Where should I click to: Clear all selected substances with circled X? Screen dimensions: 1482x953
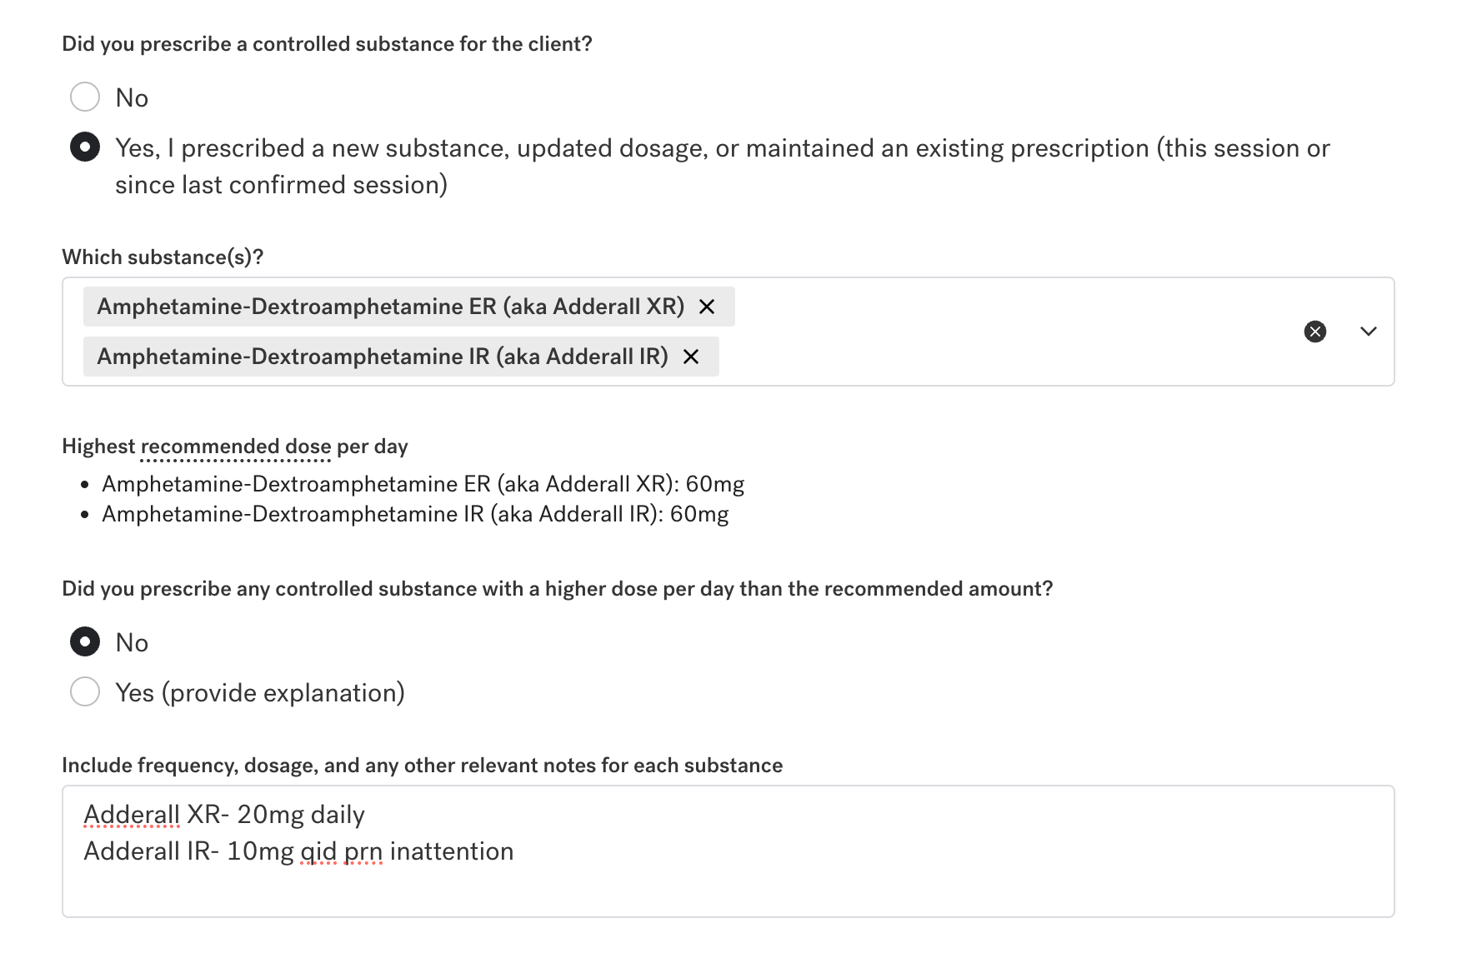(x=1315, y=332)
